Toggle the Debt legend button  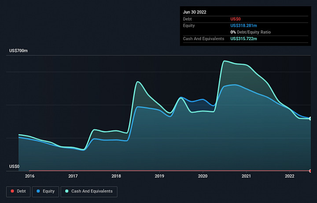18,192
